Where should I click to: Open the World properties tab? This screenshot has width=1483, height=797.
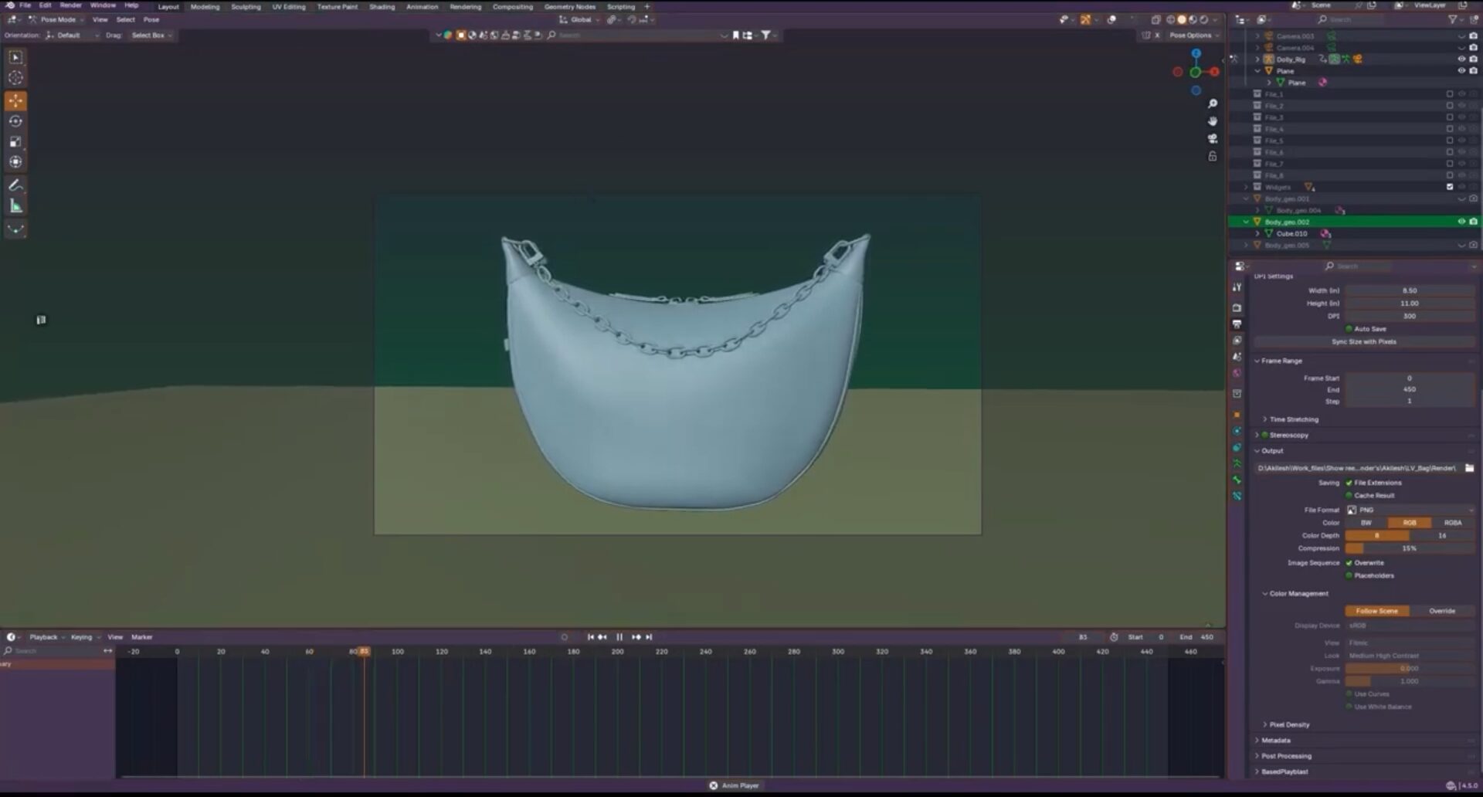[1237, 372]
